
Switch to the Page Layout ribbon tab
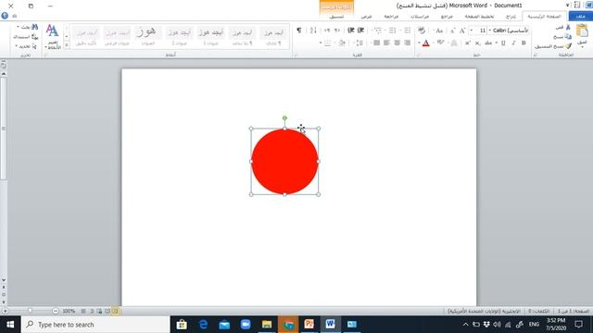point(480,17)
